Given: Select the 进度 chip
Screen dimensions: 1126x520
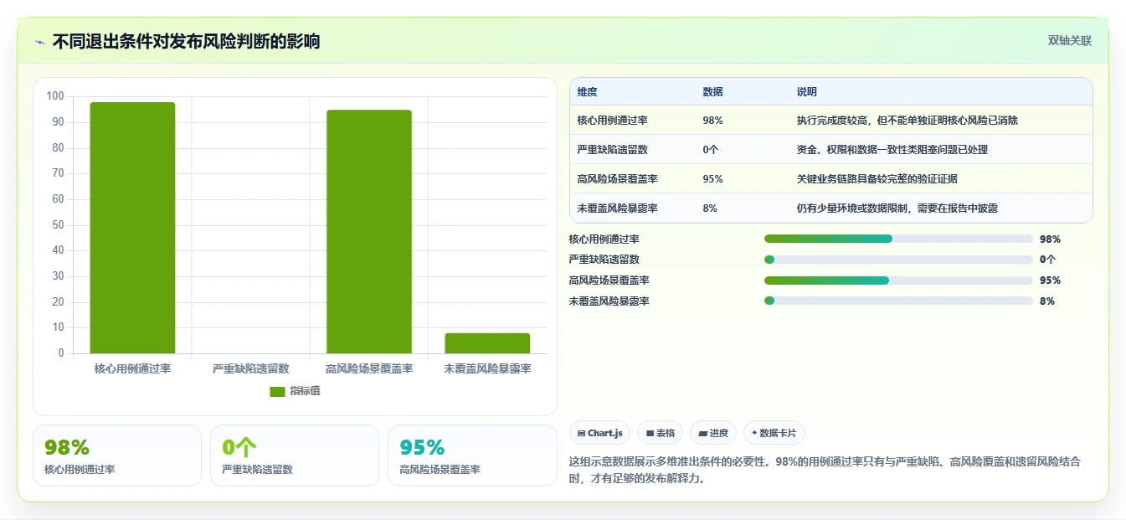Looking at the screenshot, I should 713,433.
